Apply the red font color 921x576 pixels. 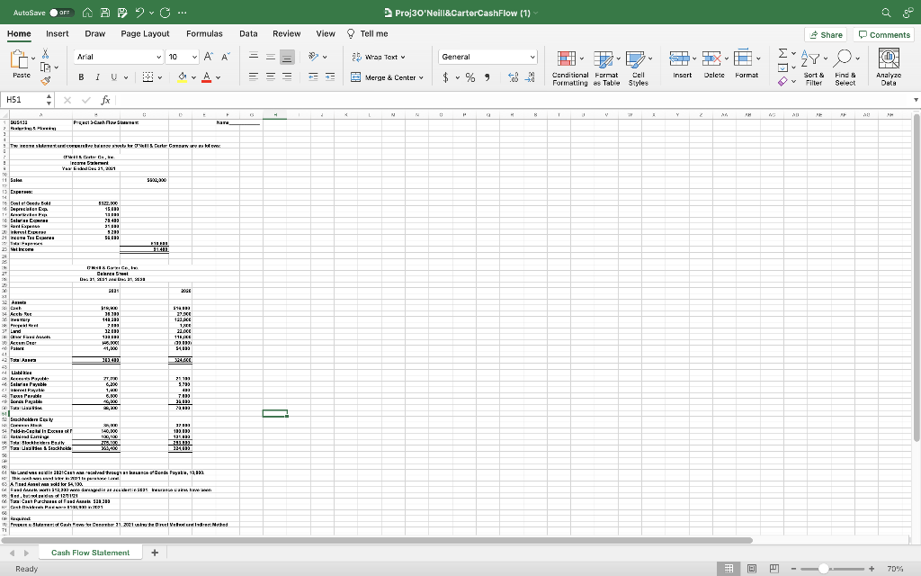[206, 77]
